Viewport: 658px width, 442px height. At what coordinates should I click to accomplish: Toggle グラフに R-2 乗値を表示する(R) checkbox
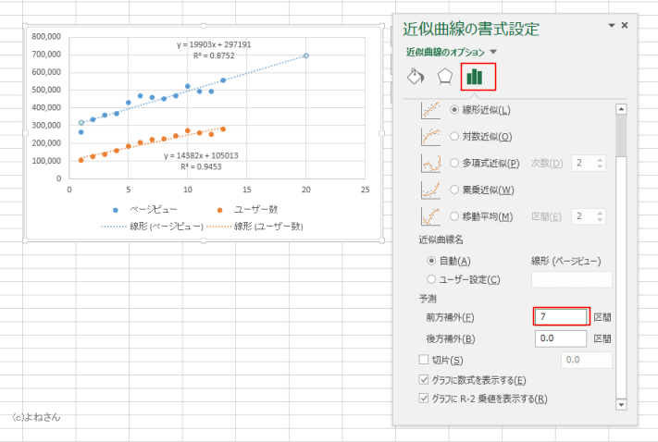(424, 398)
